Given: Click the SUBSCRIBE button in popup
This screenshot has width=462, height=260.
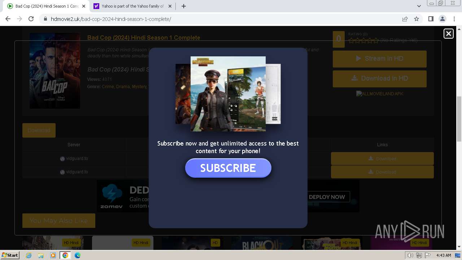Looking at the screenshot, I should [228, 168].
